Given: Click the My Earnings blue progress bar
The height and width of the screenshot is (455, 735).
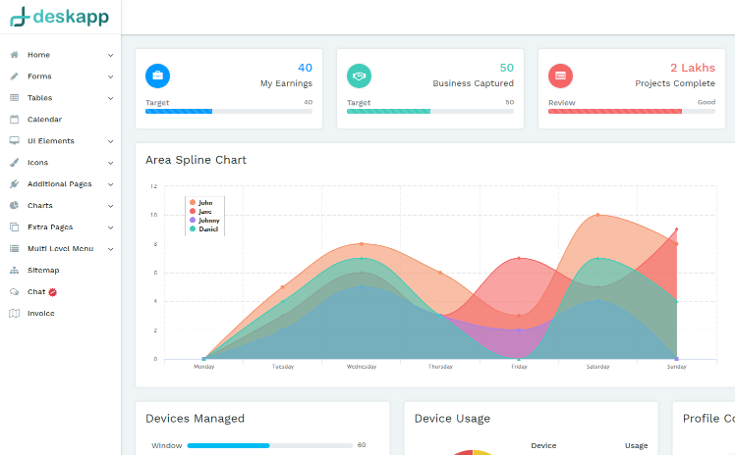Looking at the screenshot, I should click(229, 111).
